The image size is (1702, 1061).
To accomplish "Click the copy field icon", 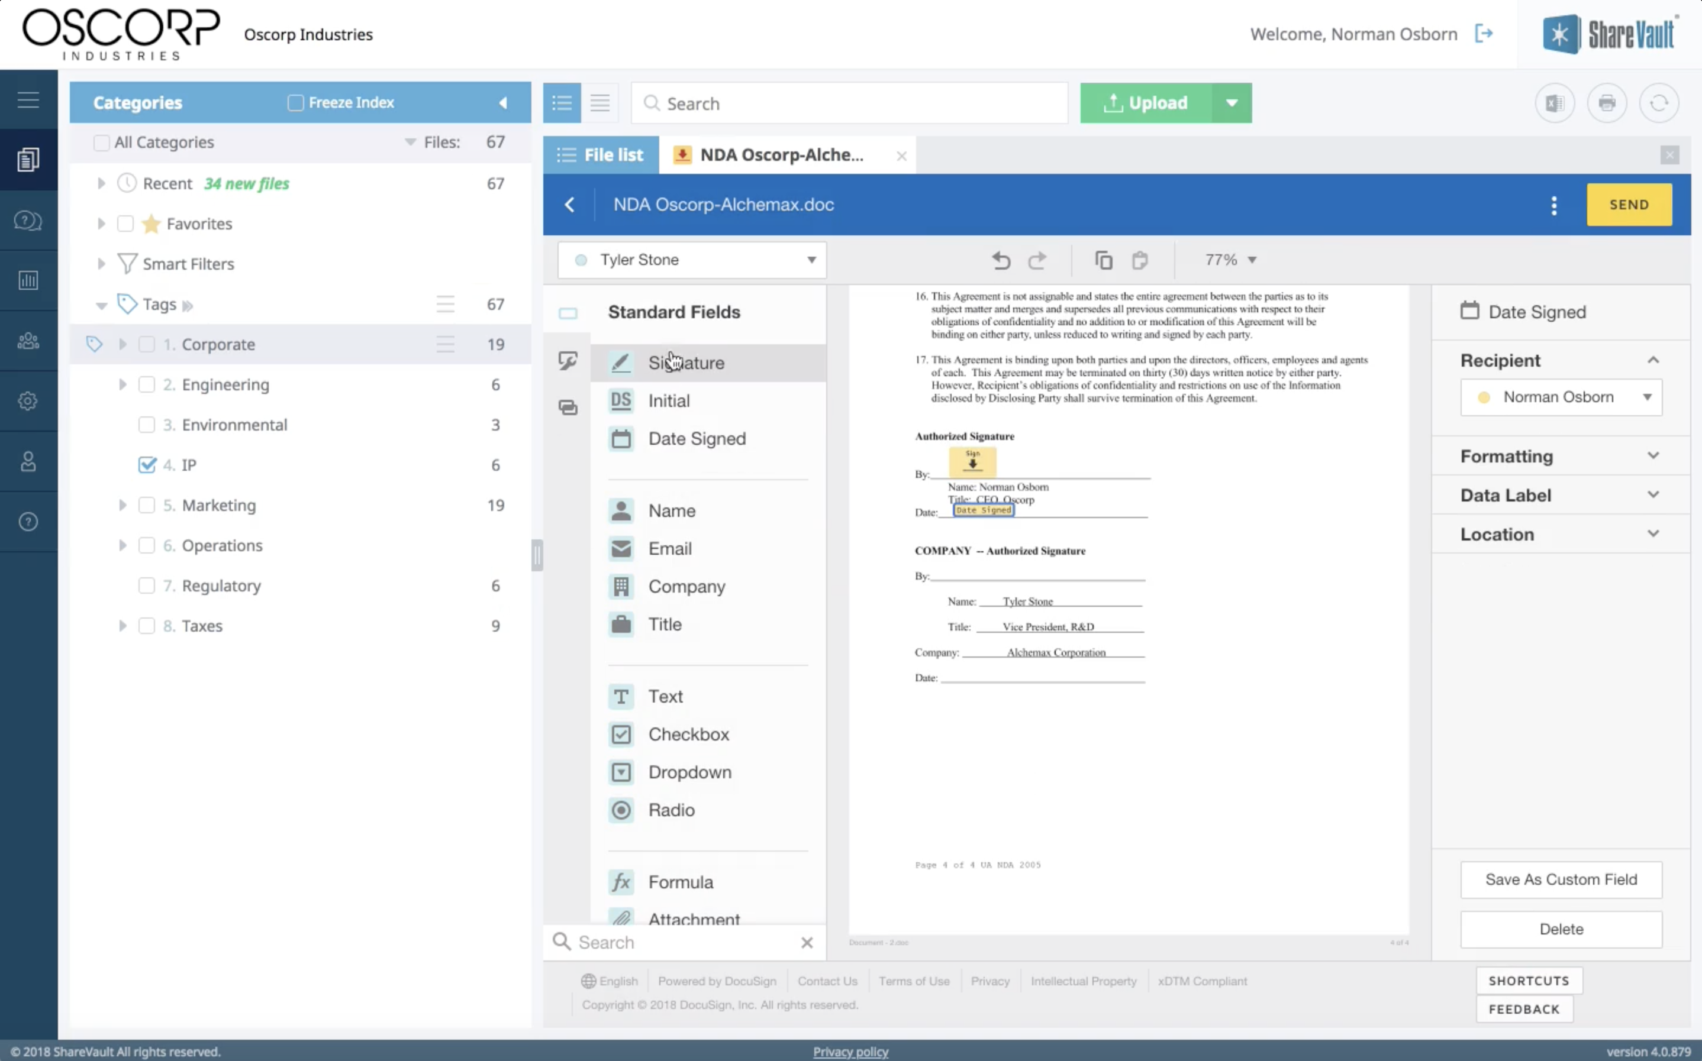I will coord(1103,260).
